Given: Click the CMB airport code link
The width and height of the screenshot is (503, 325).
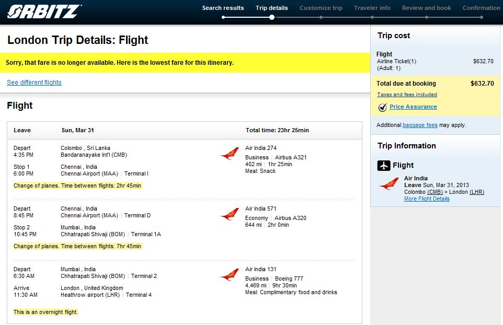Looking at the screenshot, I should click(435, 192).
